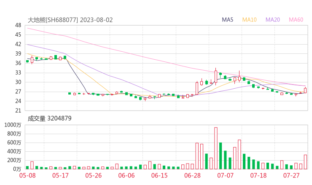This screenshot has height=185, width=312.
Task: Click the 07-18 date label
Action: (x=258, y=176)
